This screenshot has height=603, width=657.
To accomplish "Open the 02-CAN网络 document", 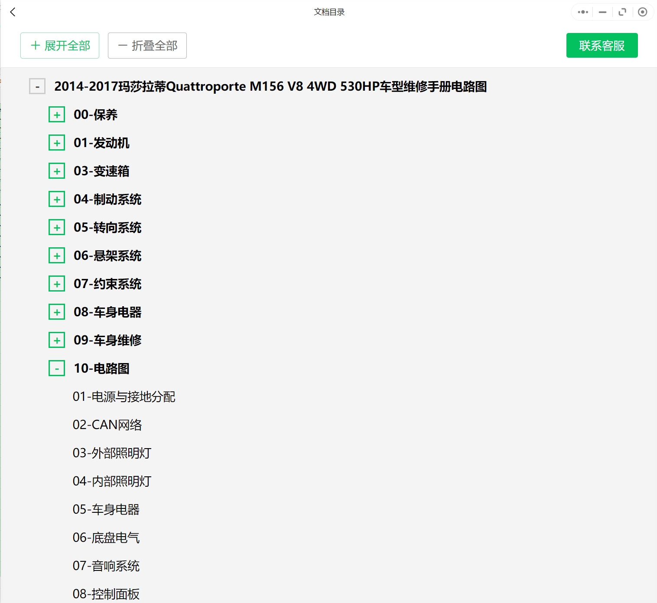I will pos(107,425).
